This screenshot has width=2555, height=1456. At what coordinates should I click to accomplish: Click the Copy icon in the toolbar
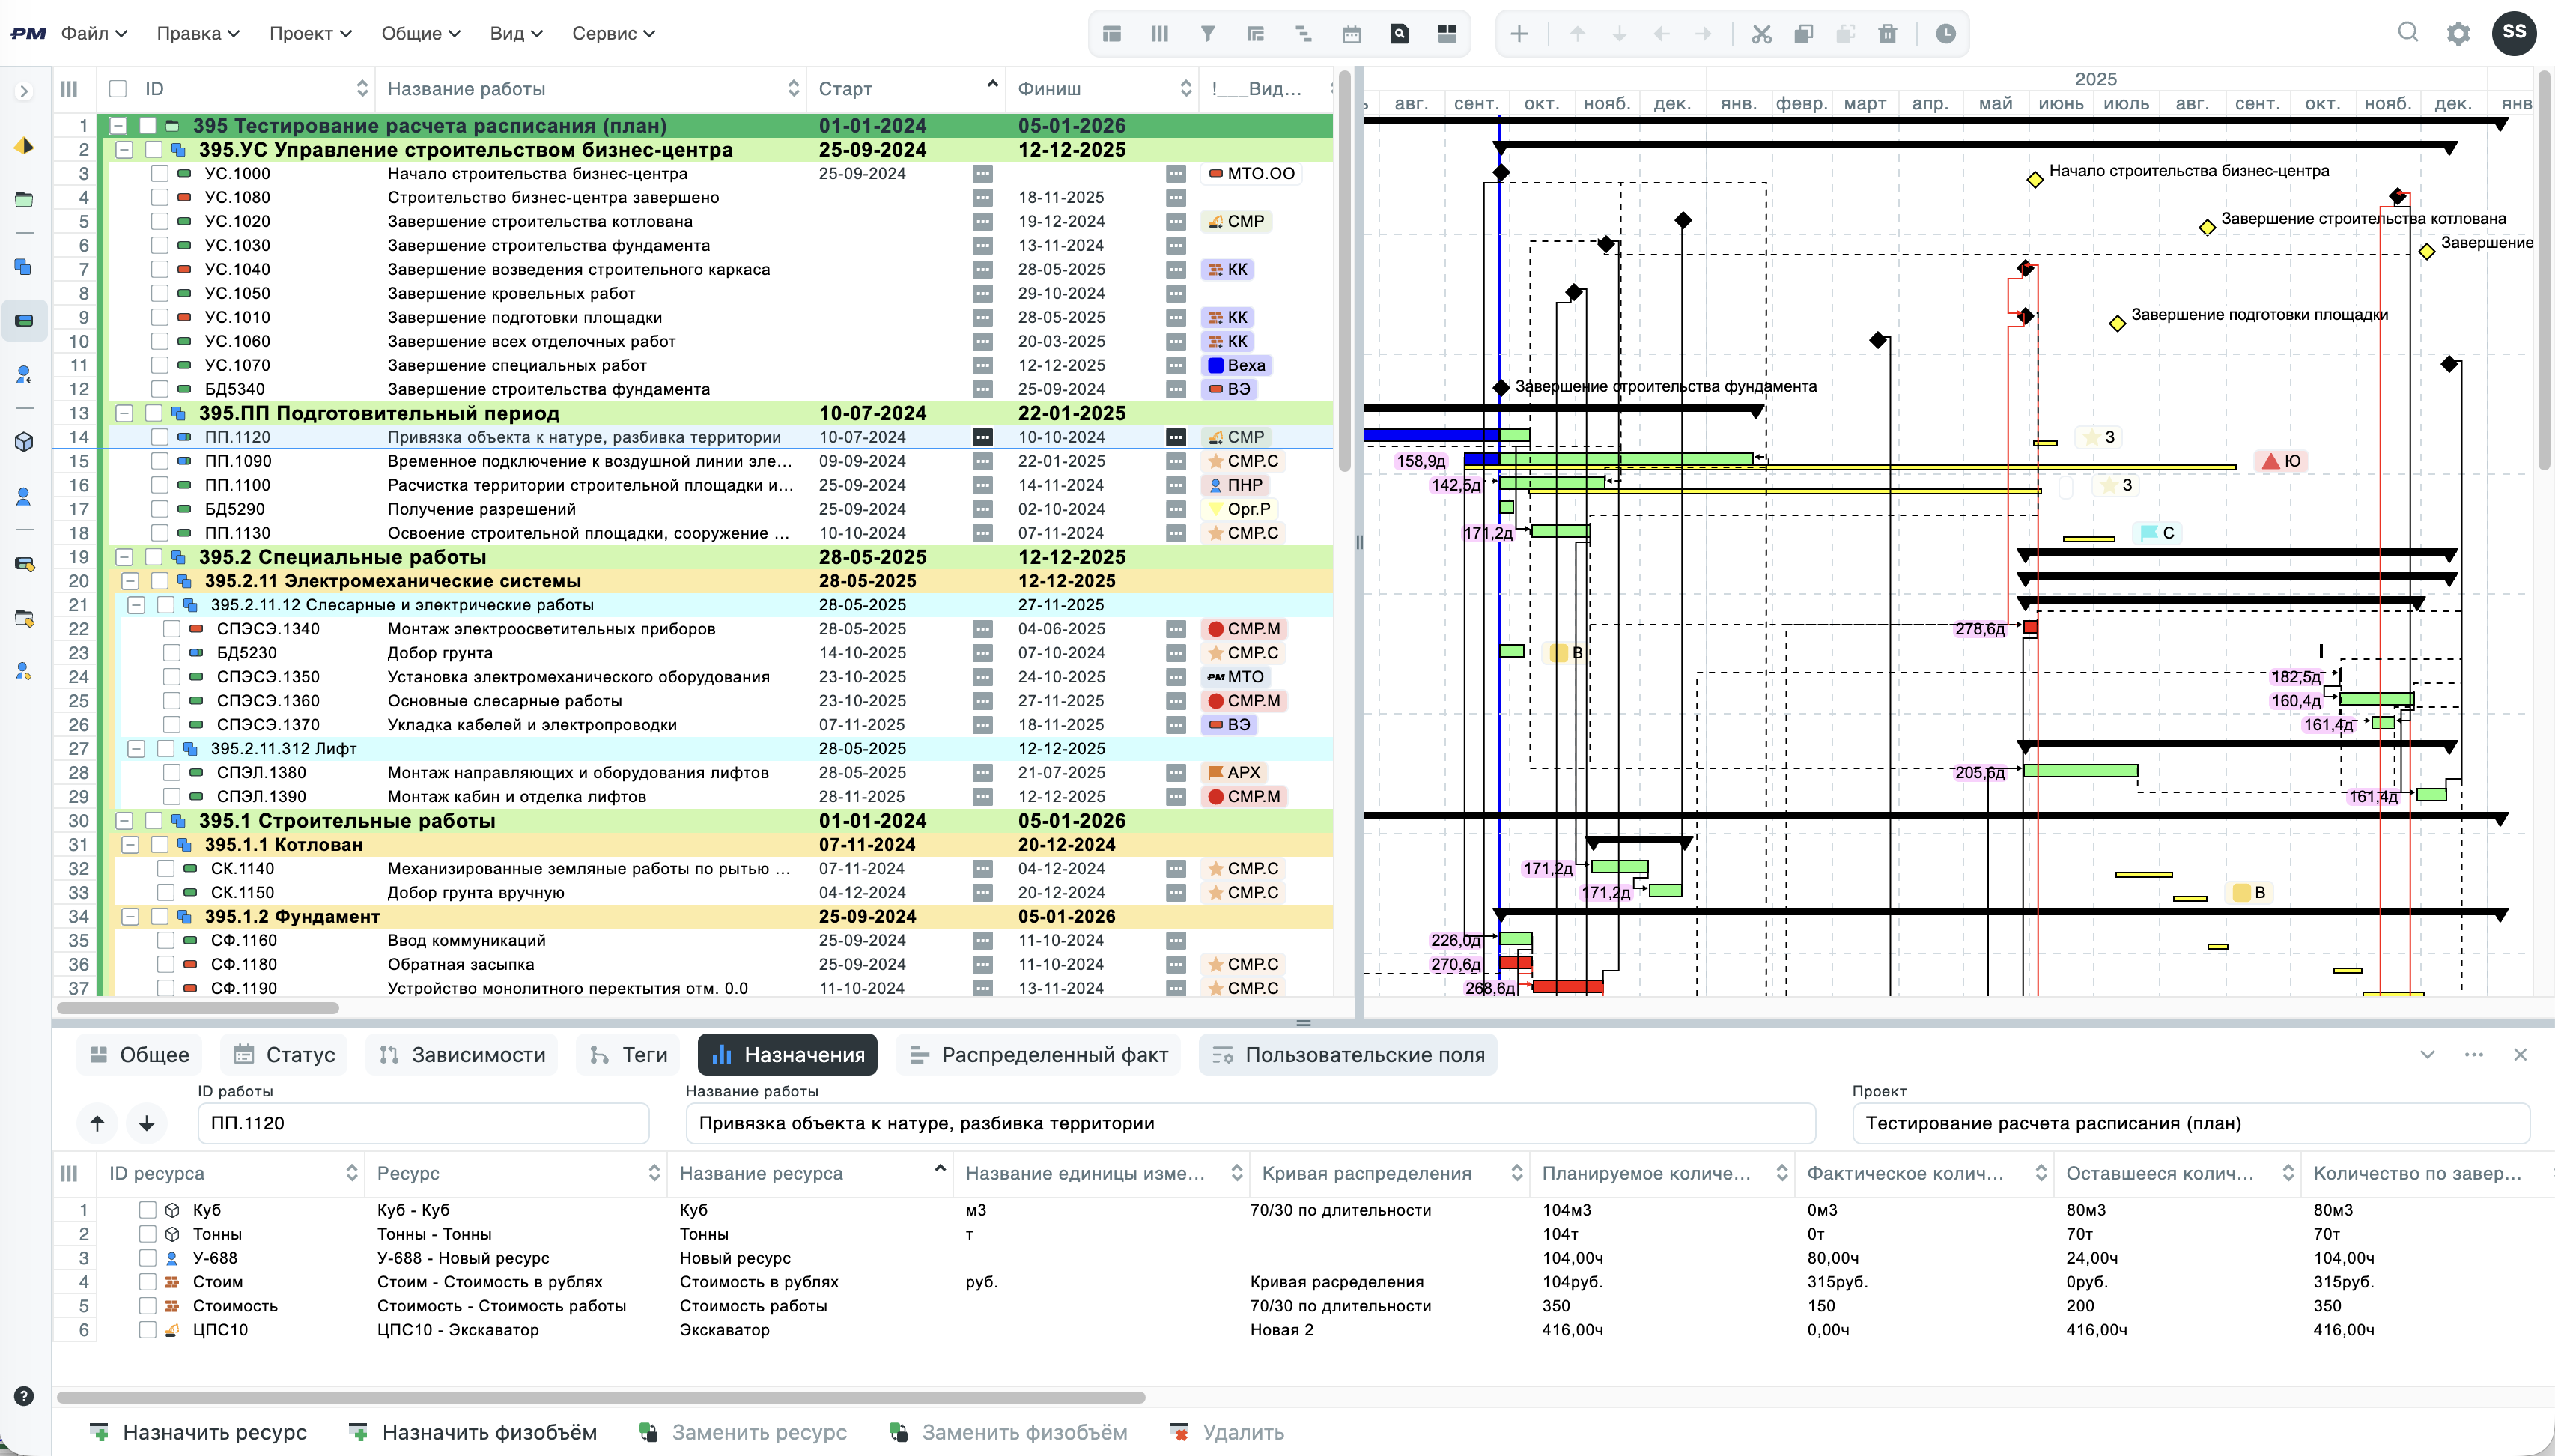click(1803, 34)
